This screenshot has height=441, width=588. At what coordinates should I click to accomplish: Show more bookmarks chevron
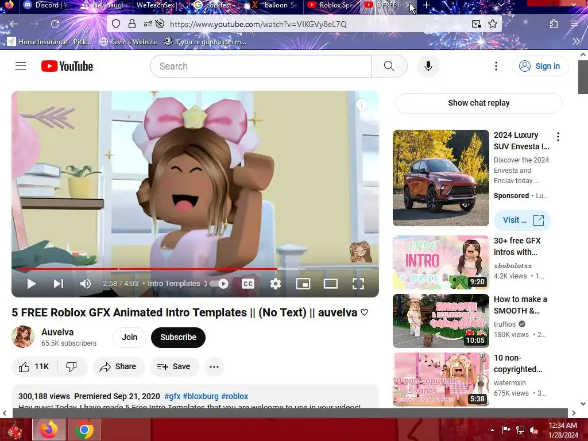point(577,41)
